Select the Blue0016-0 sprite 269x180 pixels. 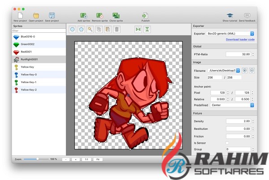(x=39, y=37)
